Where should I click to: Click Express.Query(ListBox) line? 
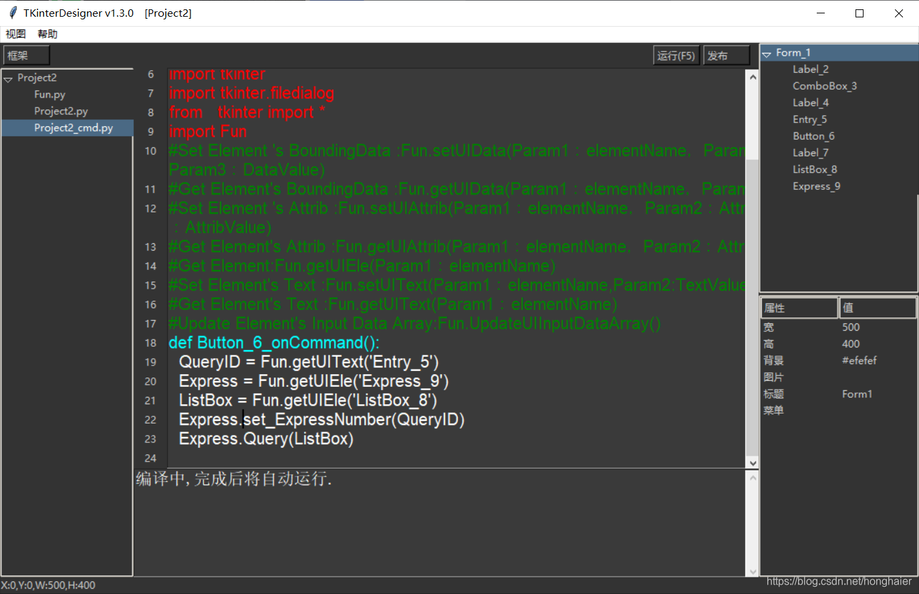pyautogui.click(x=266, y=439)
